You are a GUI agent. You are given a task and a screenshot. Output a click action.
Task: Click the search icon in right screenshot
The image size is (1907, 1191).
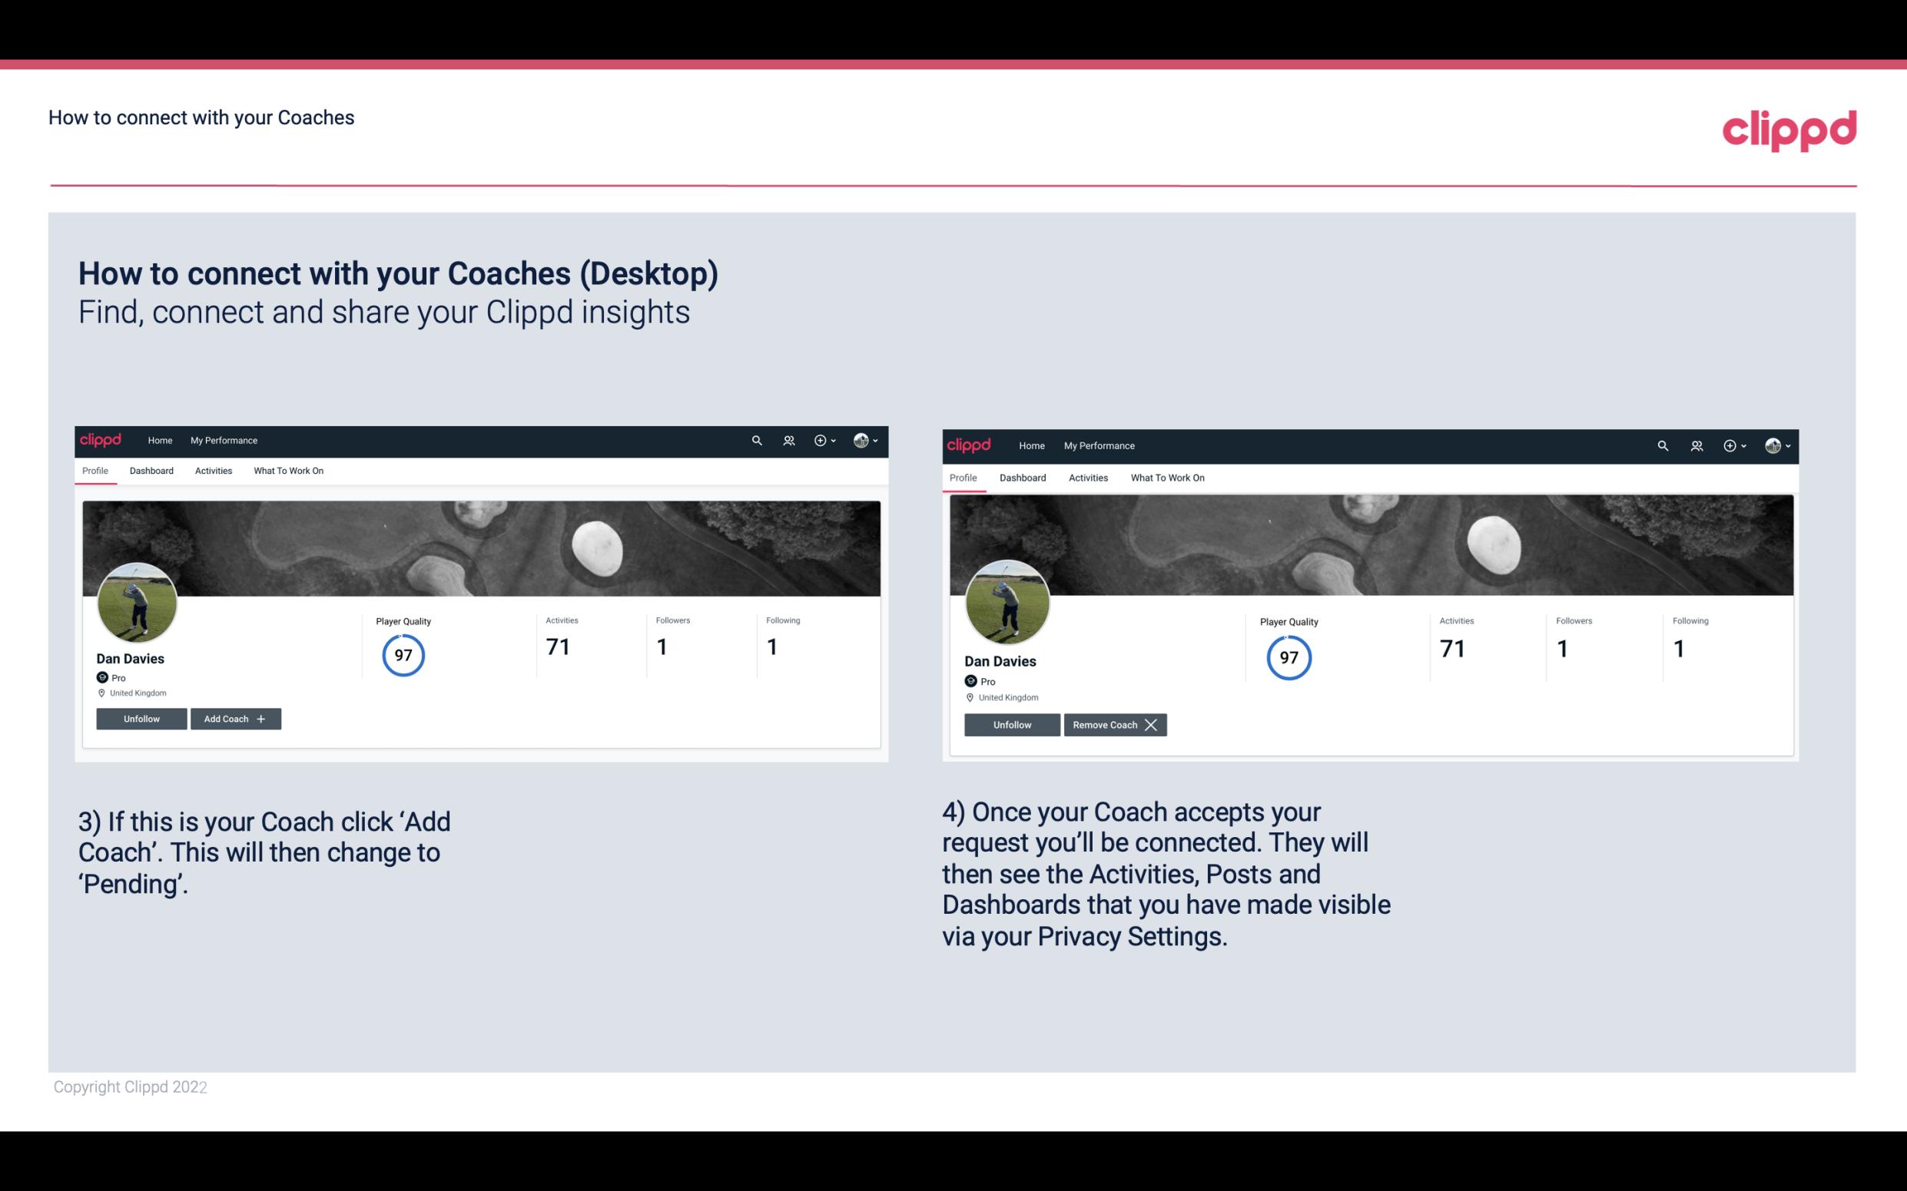(x=1663, y=445)
